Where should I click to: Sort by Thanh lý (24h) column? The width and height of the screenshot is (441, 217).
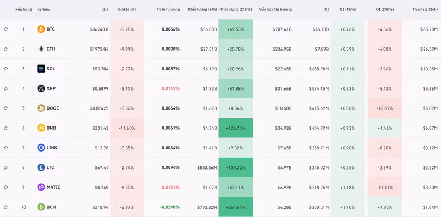tap(425, 9)
